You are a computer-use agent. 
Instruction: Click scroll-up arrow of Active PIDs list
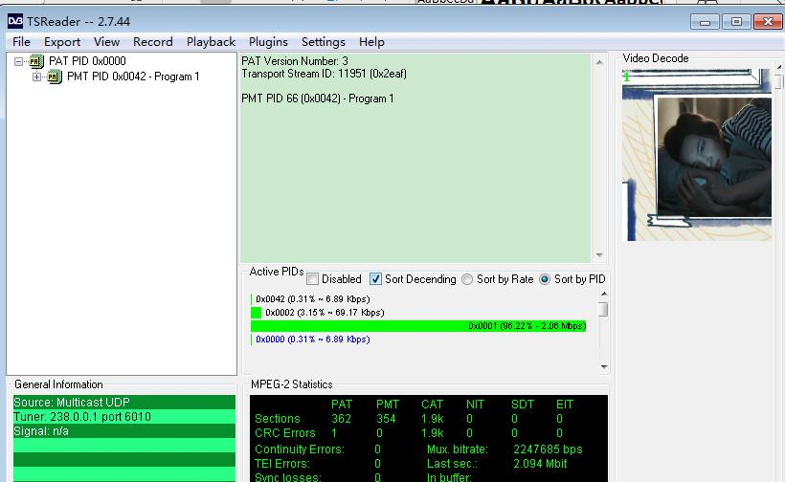603,296
